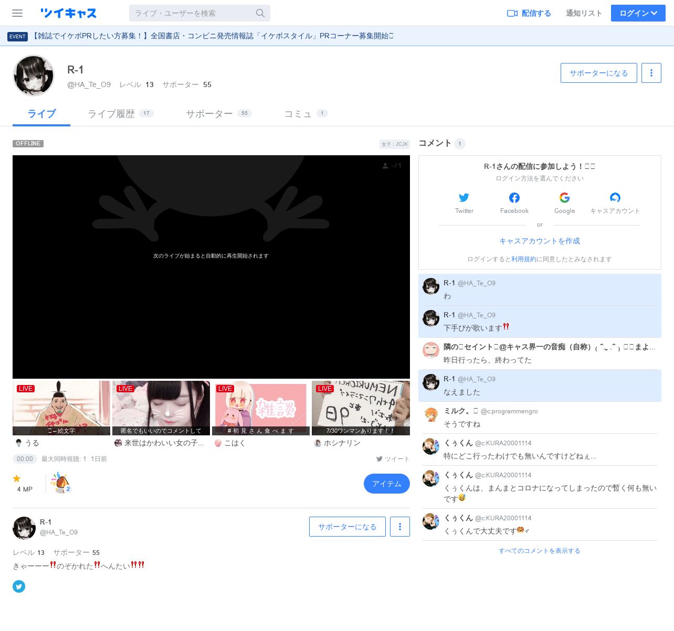The width and height of the screenshot is (674, 631).
Task: Click the search magnifier icon
Action: tap(260, 13)
